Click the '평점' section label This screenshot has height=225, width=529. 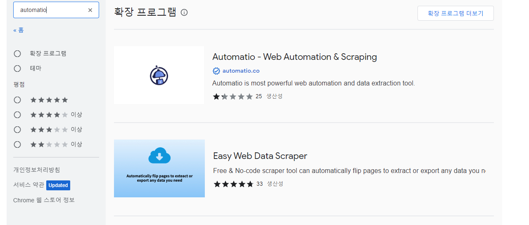pos(19,84)
